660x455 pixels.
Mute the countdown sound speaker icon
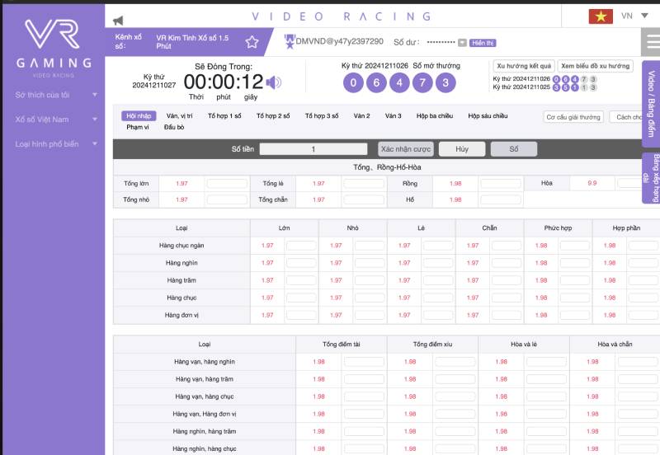(274, 82)
